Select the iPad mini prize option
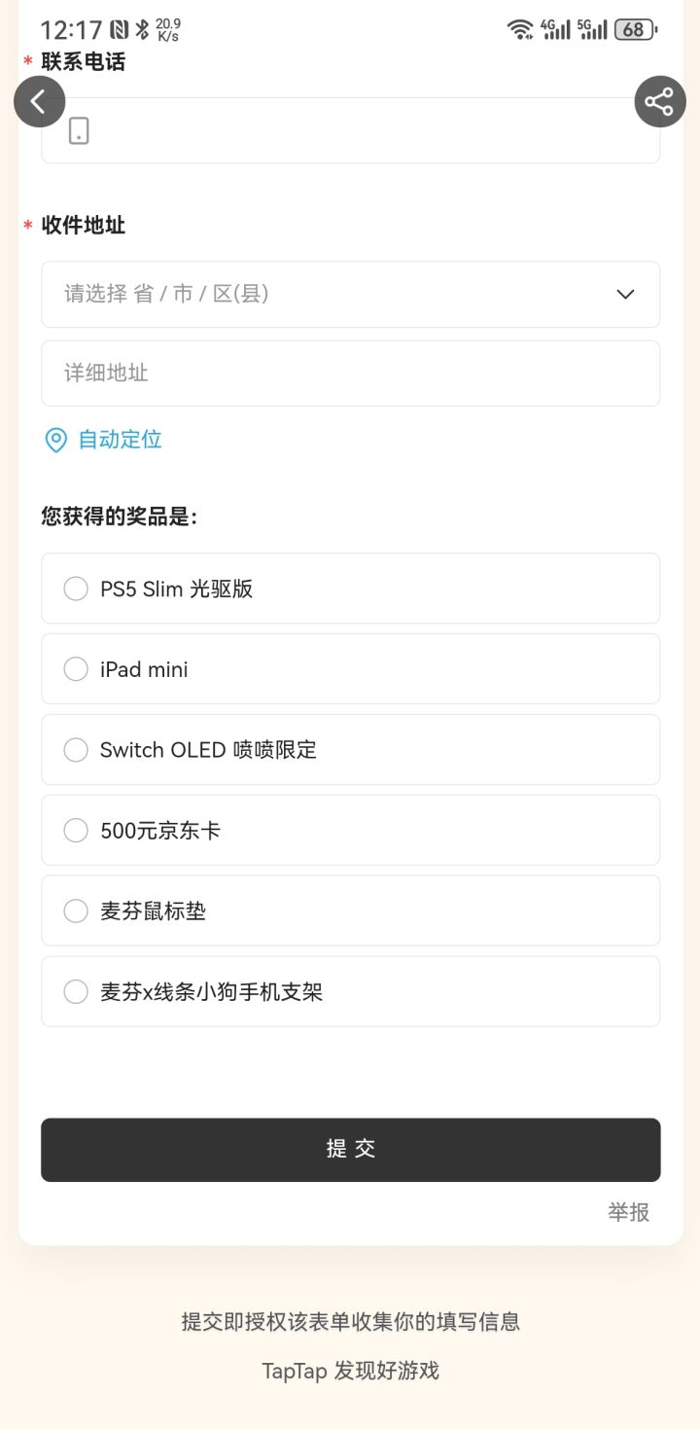This screenshot has height=1429, width=700. [x=76, y=669]
